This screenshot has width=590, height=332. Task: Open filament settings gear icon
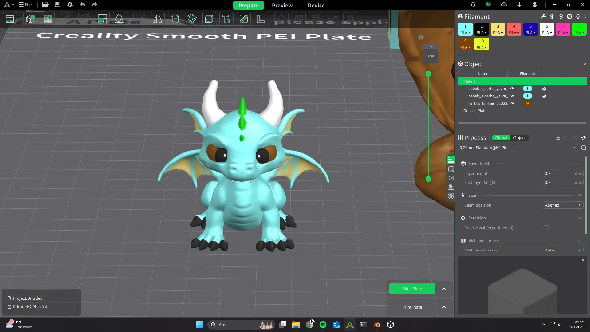click(578, 17)
